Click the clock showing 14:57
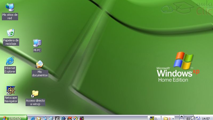The height and width of the screenshot is (120, 213). point(206,118)
